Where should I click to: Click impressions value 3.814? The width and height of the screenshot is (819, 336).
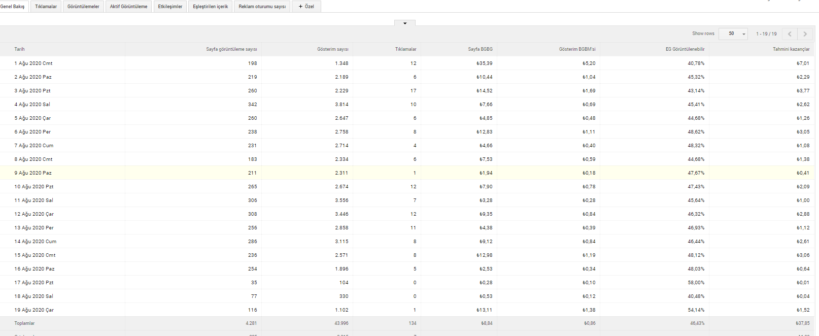click(342, 105)
